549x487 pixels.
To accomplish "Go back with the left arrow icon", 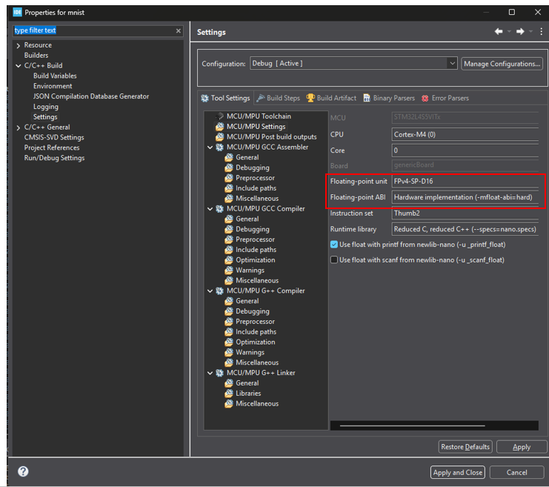I will click(499, 32).
